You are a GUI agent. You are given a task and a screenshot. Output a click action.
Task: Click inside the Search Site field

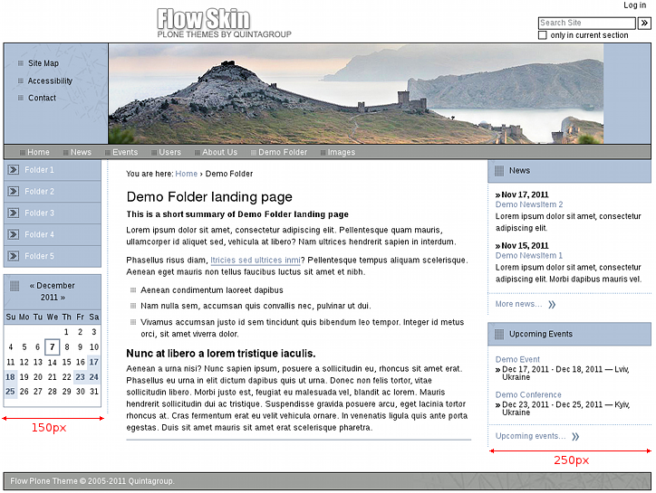pyautogui.click(x=585, y=24)
